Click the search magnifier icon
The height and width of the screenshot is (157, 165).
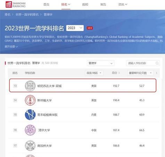tap(157, 63)
